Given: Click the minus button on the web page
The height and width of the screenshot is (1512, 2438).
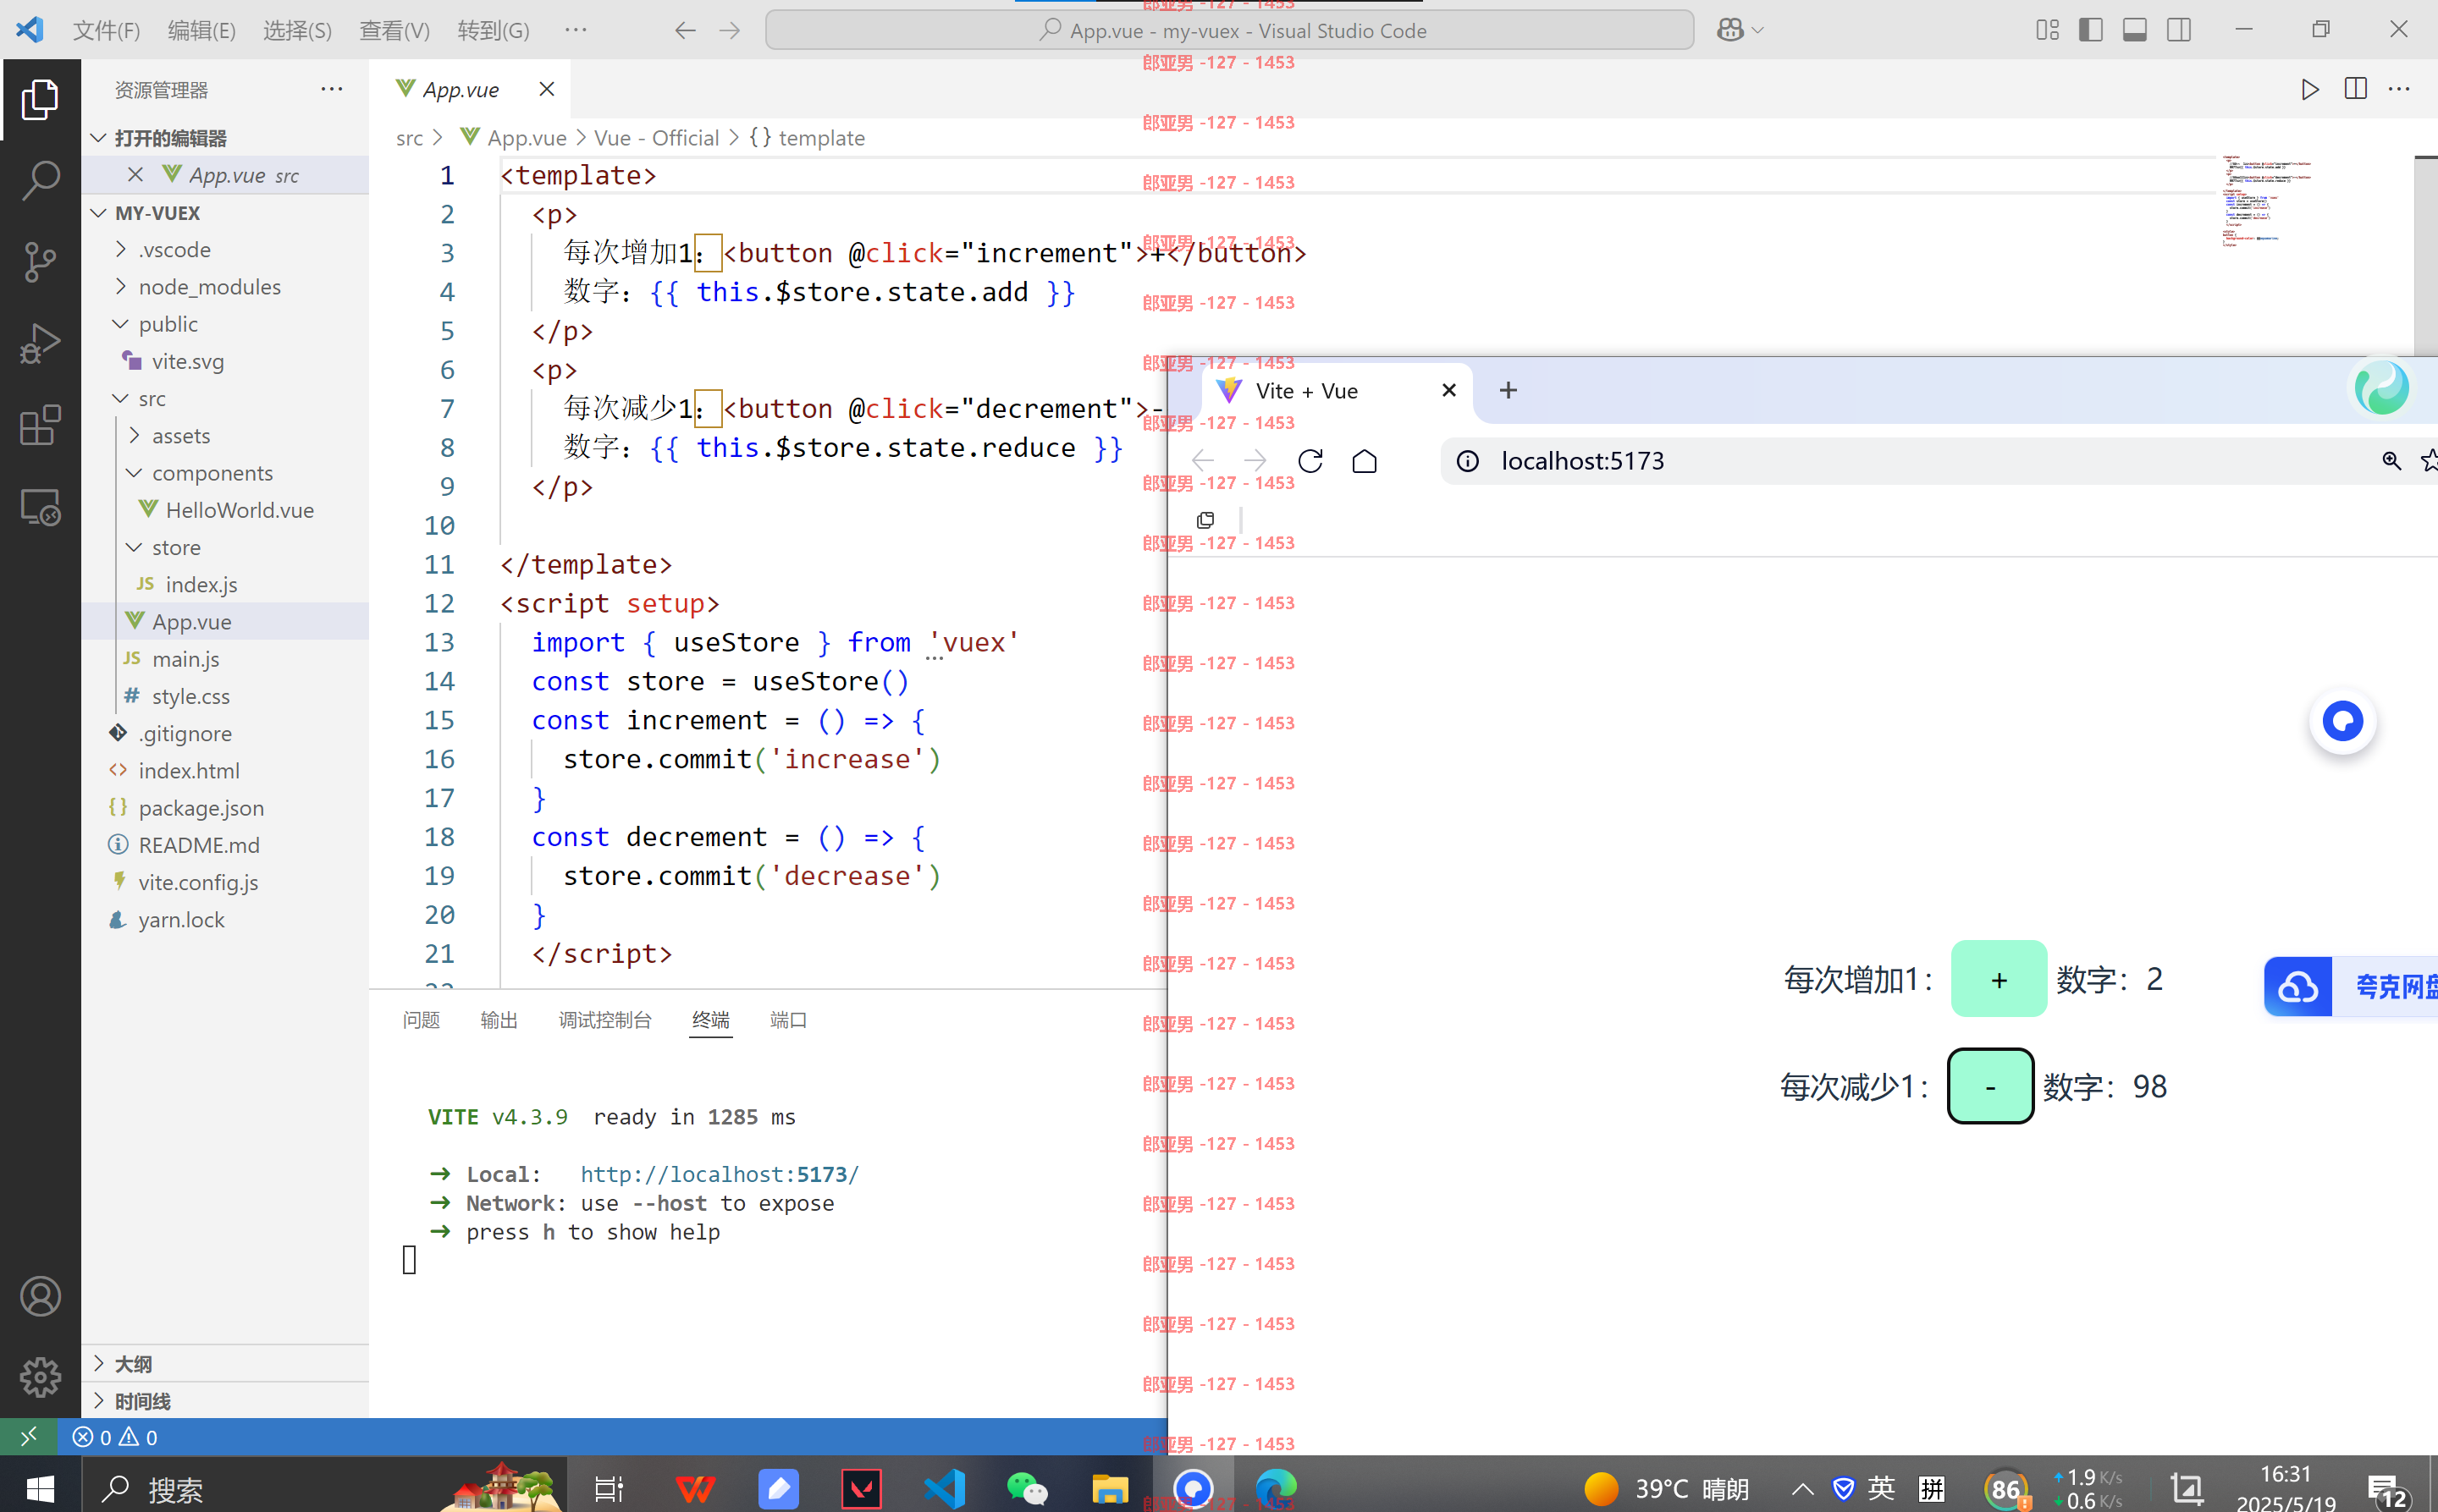Looking at the screenshot, I should pyautogui.click(x=1990, y=1086).
